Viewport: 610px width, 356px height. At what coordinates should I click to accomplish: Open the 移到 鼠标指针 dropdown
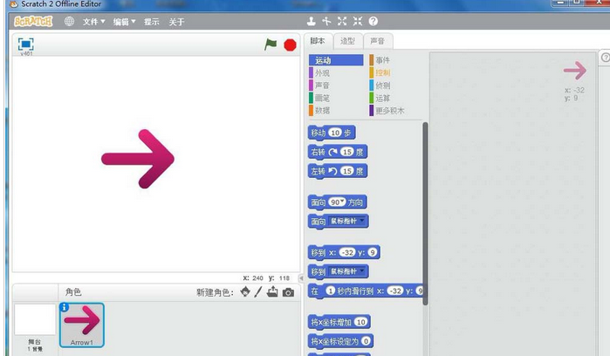(360, 271)
